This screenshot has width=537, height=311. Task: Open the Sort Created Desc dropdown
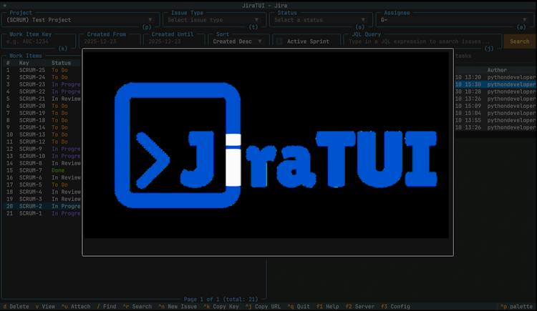pyautogui.click(x=238, y=41)
